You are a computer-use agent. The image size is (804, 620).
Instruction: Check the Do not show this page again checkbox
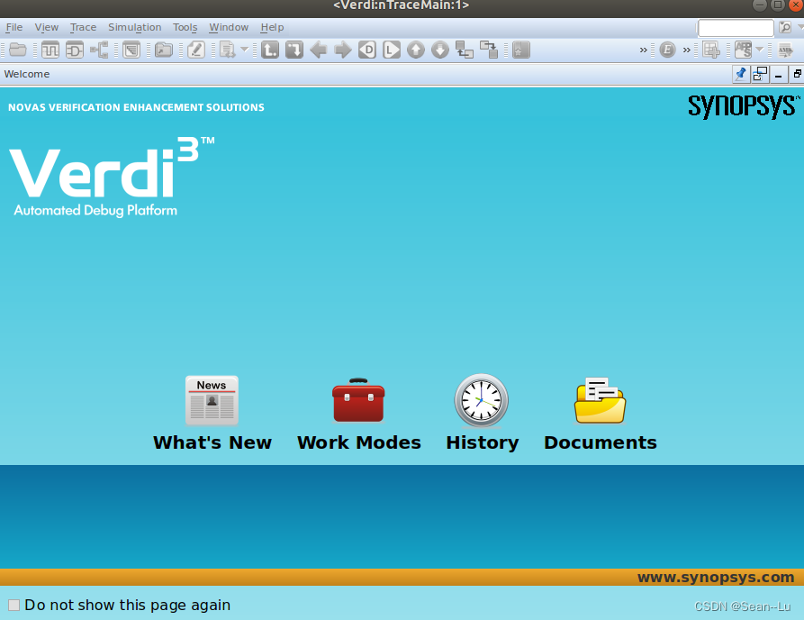tap(14, 605)
